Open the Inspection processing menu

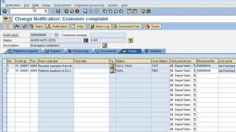click(x=89, y=5)
